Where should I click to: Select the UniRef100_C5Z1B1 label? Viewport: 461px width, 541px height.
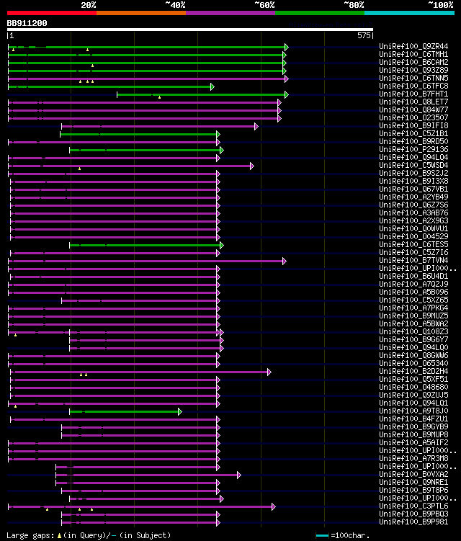(x=413, y=133)
